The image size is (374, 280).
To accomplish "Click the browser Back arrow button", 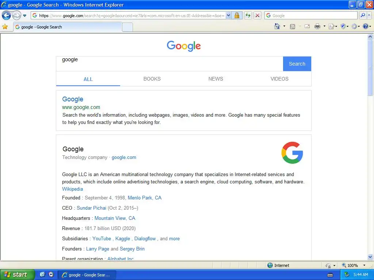I will 7,16.
